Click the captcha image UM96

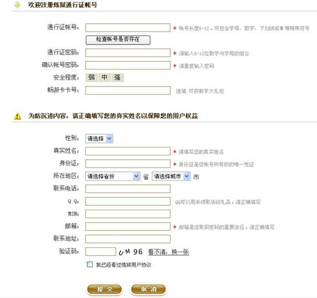click(130, 252)
